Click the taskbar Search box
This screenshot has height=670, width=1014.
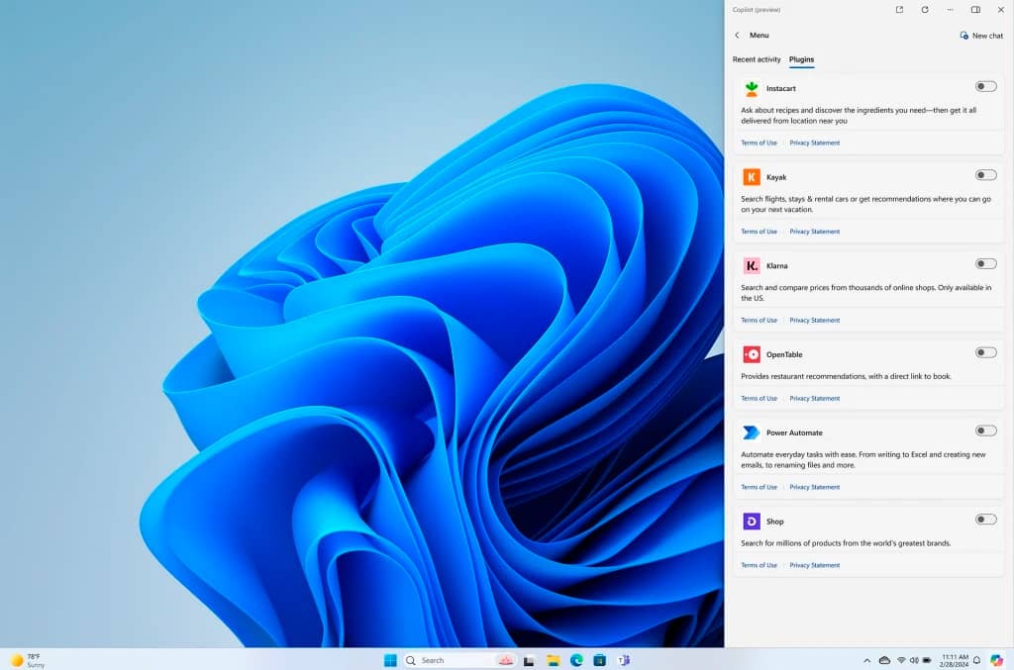point(446,660)
